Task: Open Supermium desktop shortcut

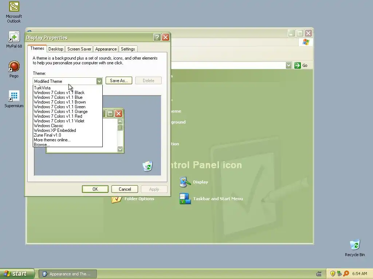Action: (14, 99)
